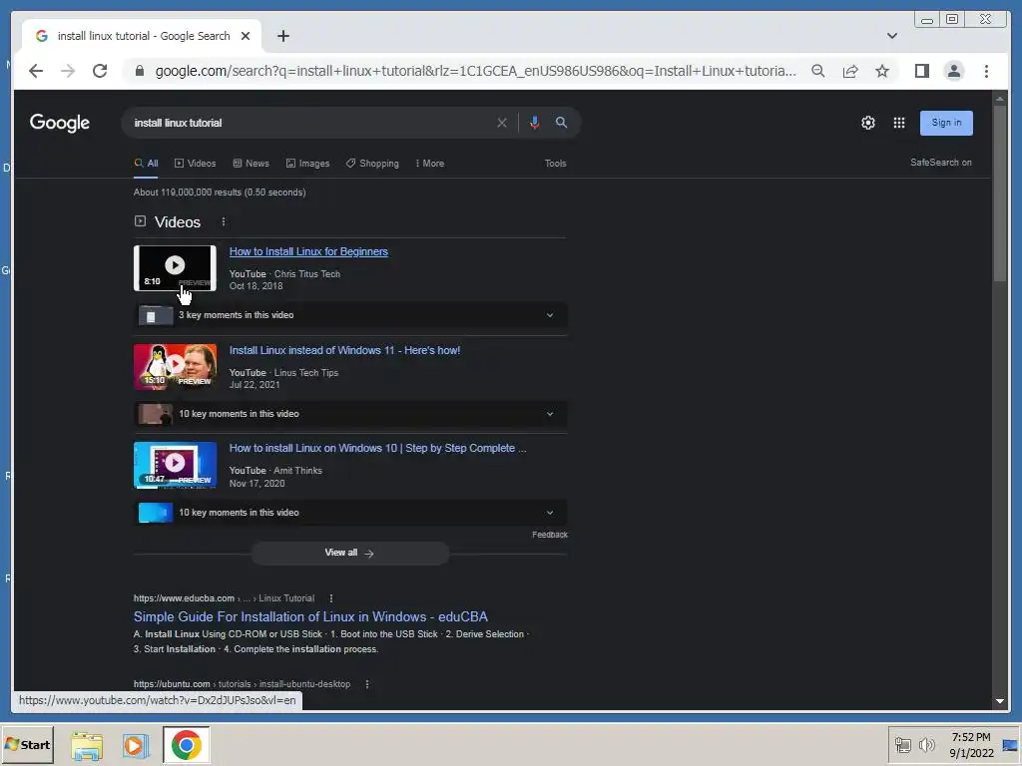
Task: Reload the Google search page
Action: [100, 71]
